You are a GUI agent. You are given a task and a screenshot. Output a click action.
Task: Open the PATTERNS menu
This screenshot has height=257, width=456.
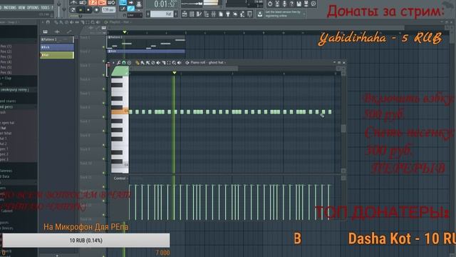click(x=10, y=8)
